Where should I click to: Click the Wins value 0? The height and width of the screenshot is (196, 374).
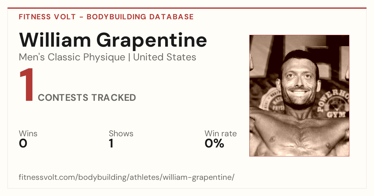[23, 143]
